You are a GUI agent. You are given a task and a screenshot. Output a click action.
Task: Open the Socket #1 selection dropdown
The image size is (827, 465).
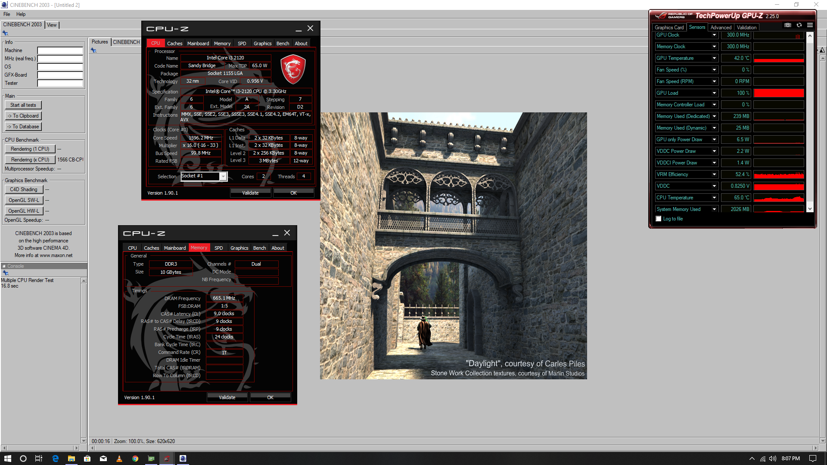[223, 177]
